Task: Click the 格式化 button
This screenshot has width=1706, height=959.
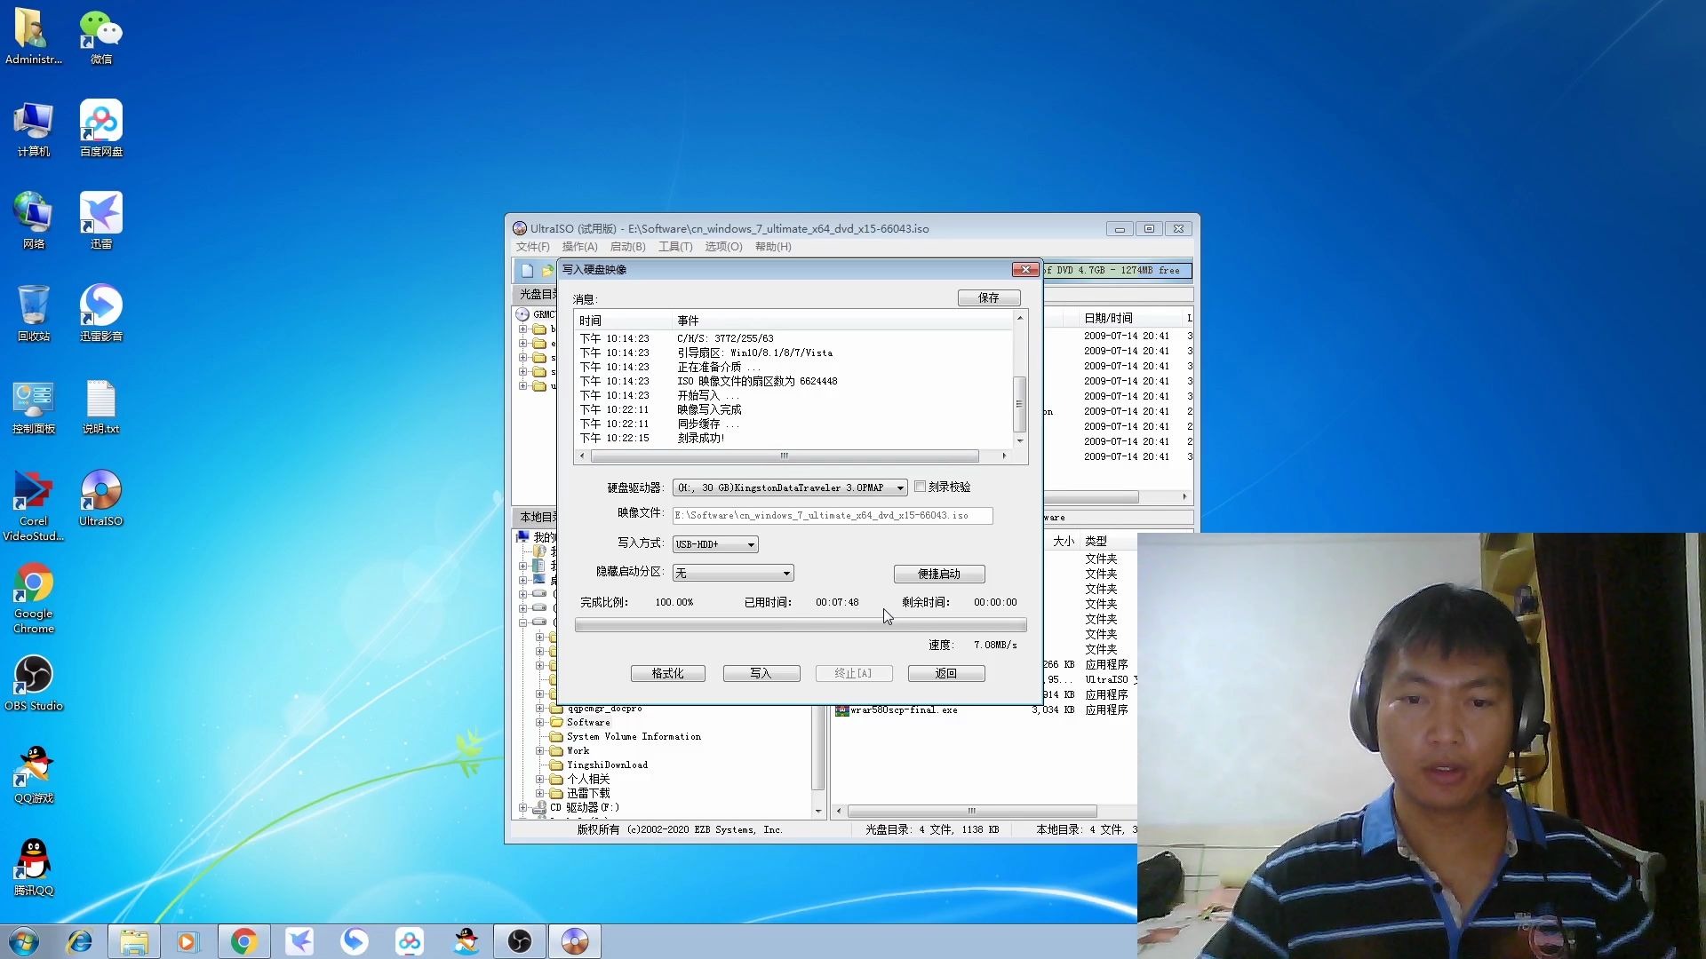Action: (x=668, y=674)
